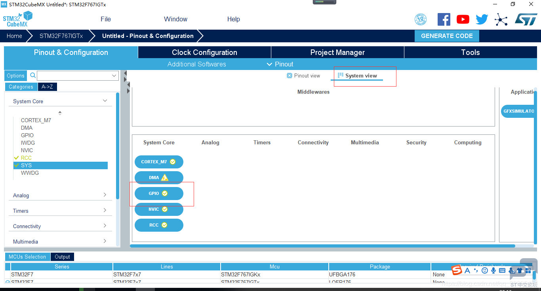Viewport: 541px width, 291px height.
Task: Open the RCC block in System view
Action: (x=159, y=225)
